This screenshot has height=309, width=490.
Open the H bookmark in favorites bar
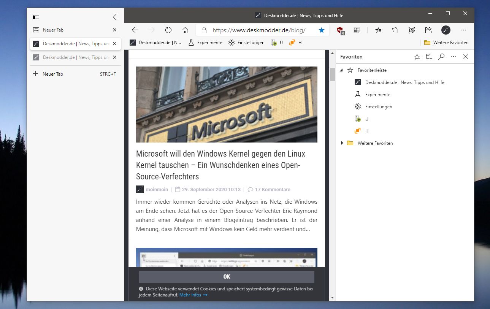click(295, 43)
